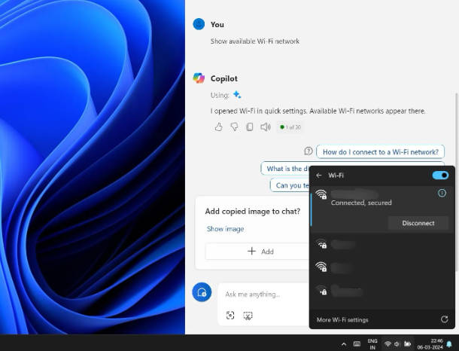459x351 pixels.
Task: Click the Show image link
Action: (225, 229)
